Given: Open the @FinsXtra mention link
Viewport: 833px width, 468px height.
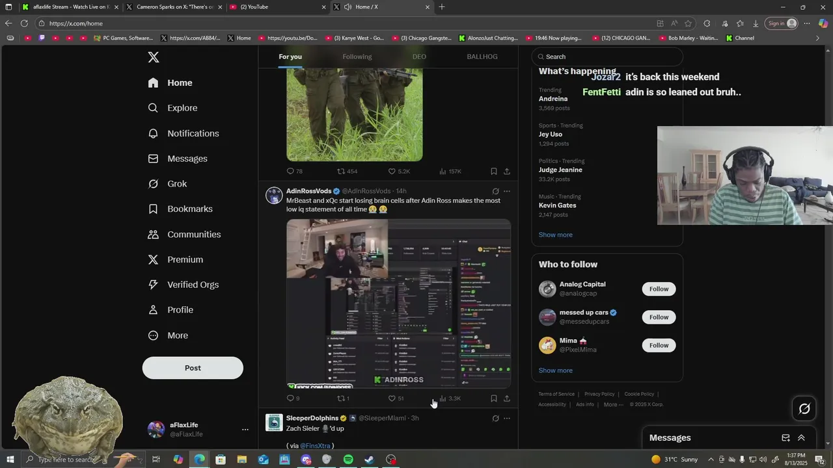Looking at the screenshot, I should (315, 446).
